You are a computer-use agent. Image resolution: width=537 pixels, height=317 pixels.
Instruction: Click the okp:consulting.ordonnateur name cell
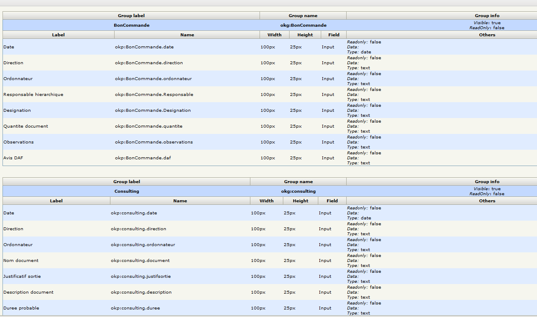143,245
